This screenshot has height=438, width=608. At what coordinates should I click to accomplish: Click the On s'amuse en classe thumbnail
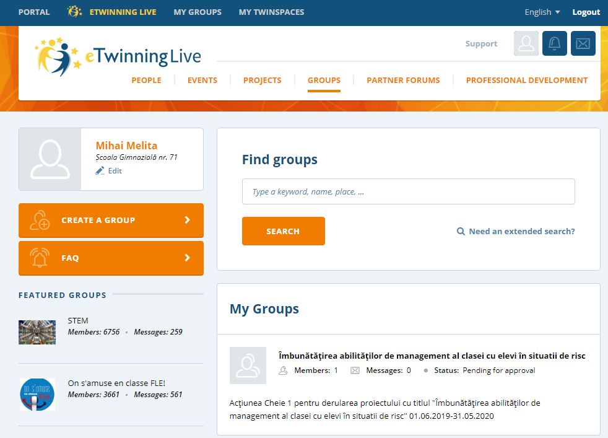37,395
